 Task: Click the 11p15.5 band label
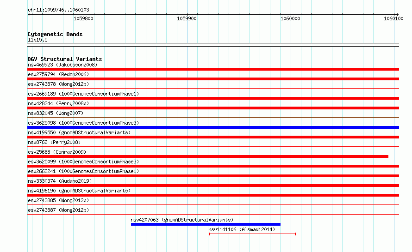point(37,40)
